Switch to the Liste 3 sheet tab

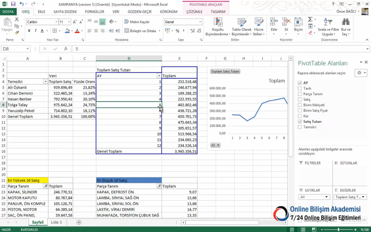56,222
